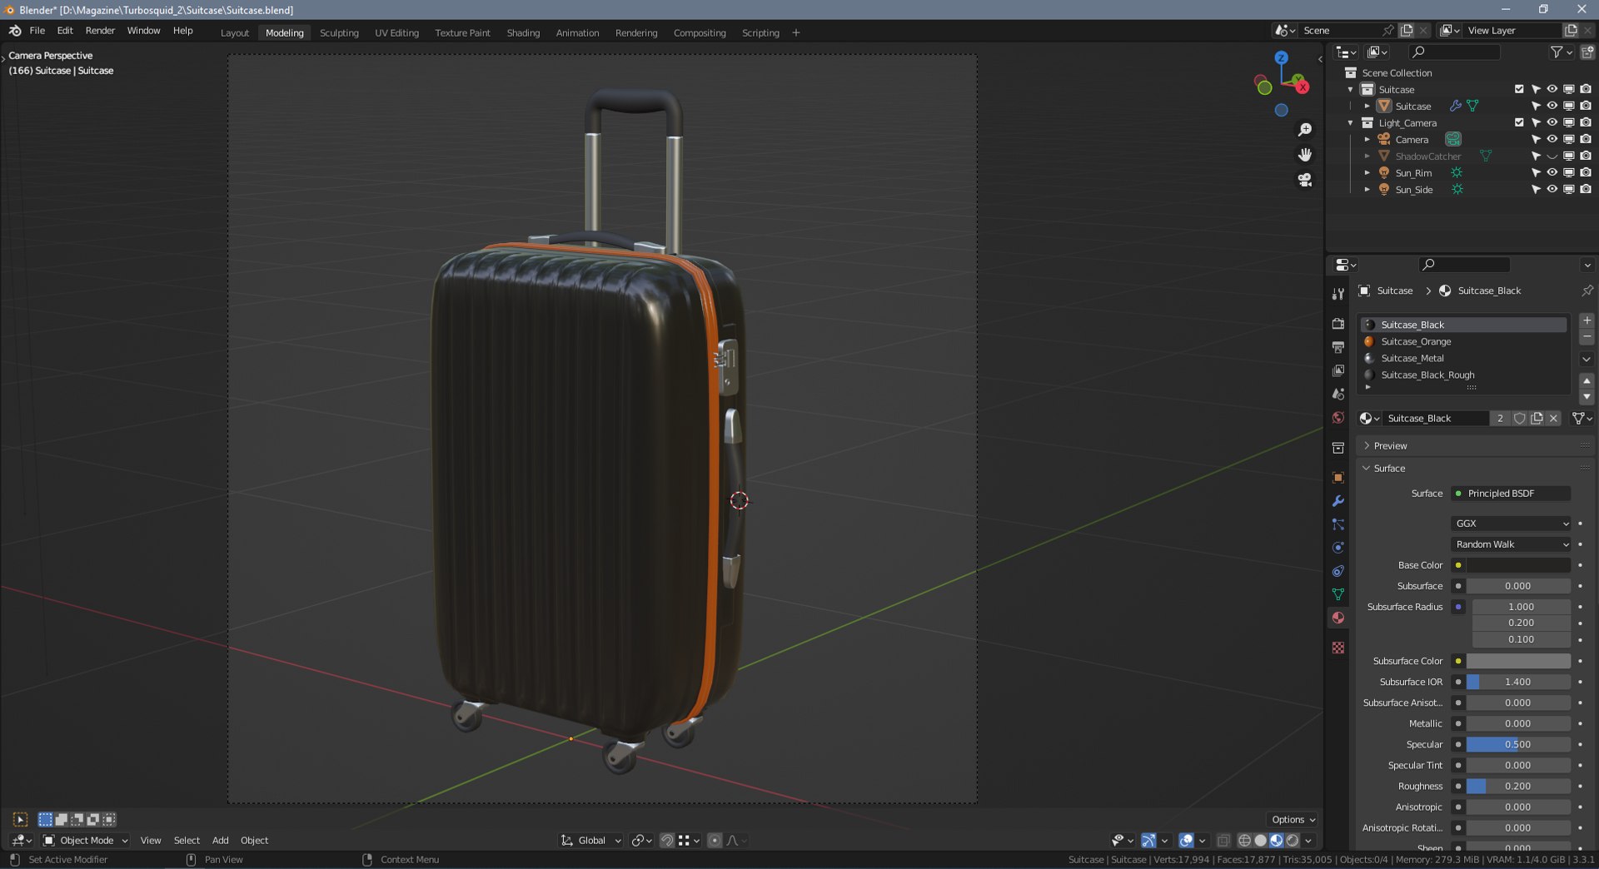Select Wireframe viewport shading mode

[1244, 841]
